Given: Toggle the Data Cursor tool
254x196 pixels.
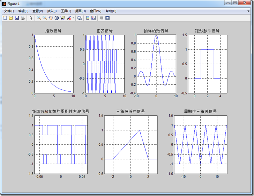Looking at the screenshot, I should [62, 18].
